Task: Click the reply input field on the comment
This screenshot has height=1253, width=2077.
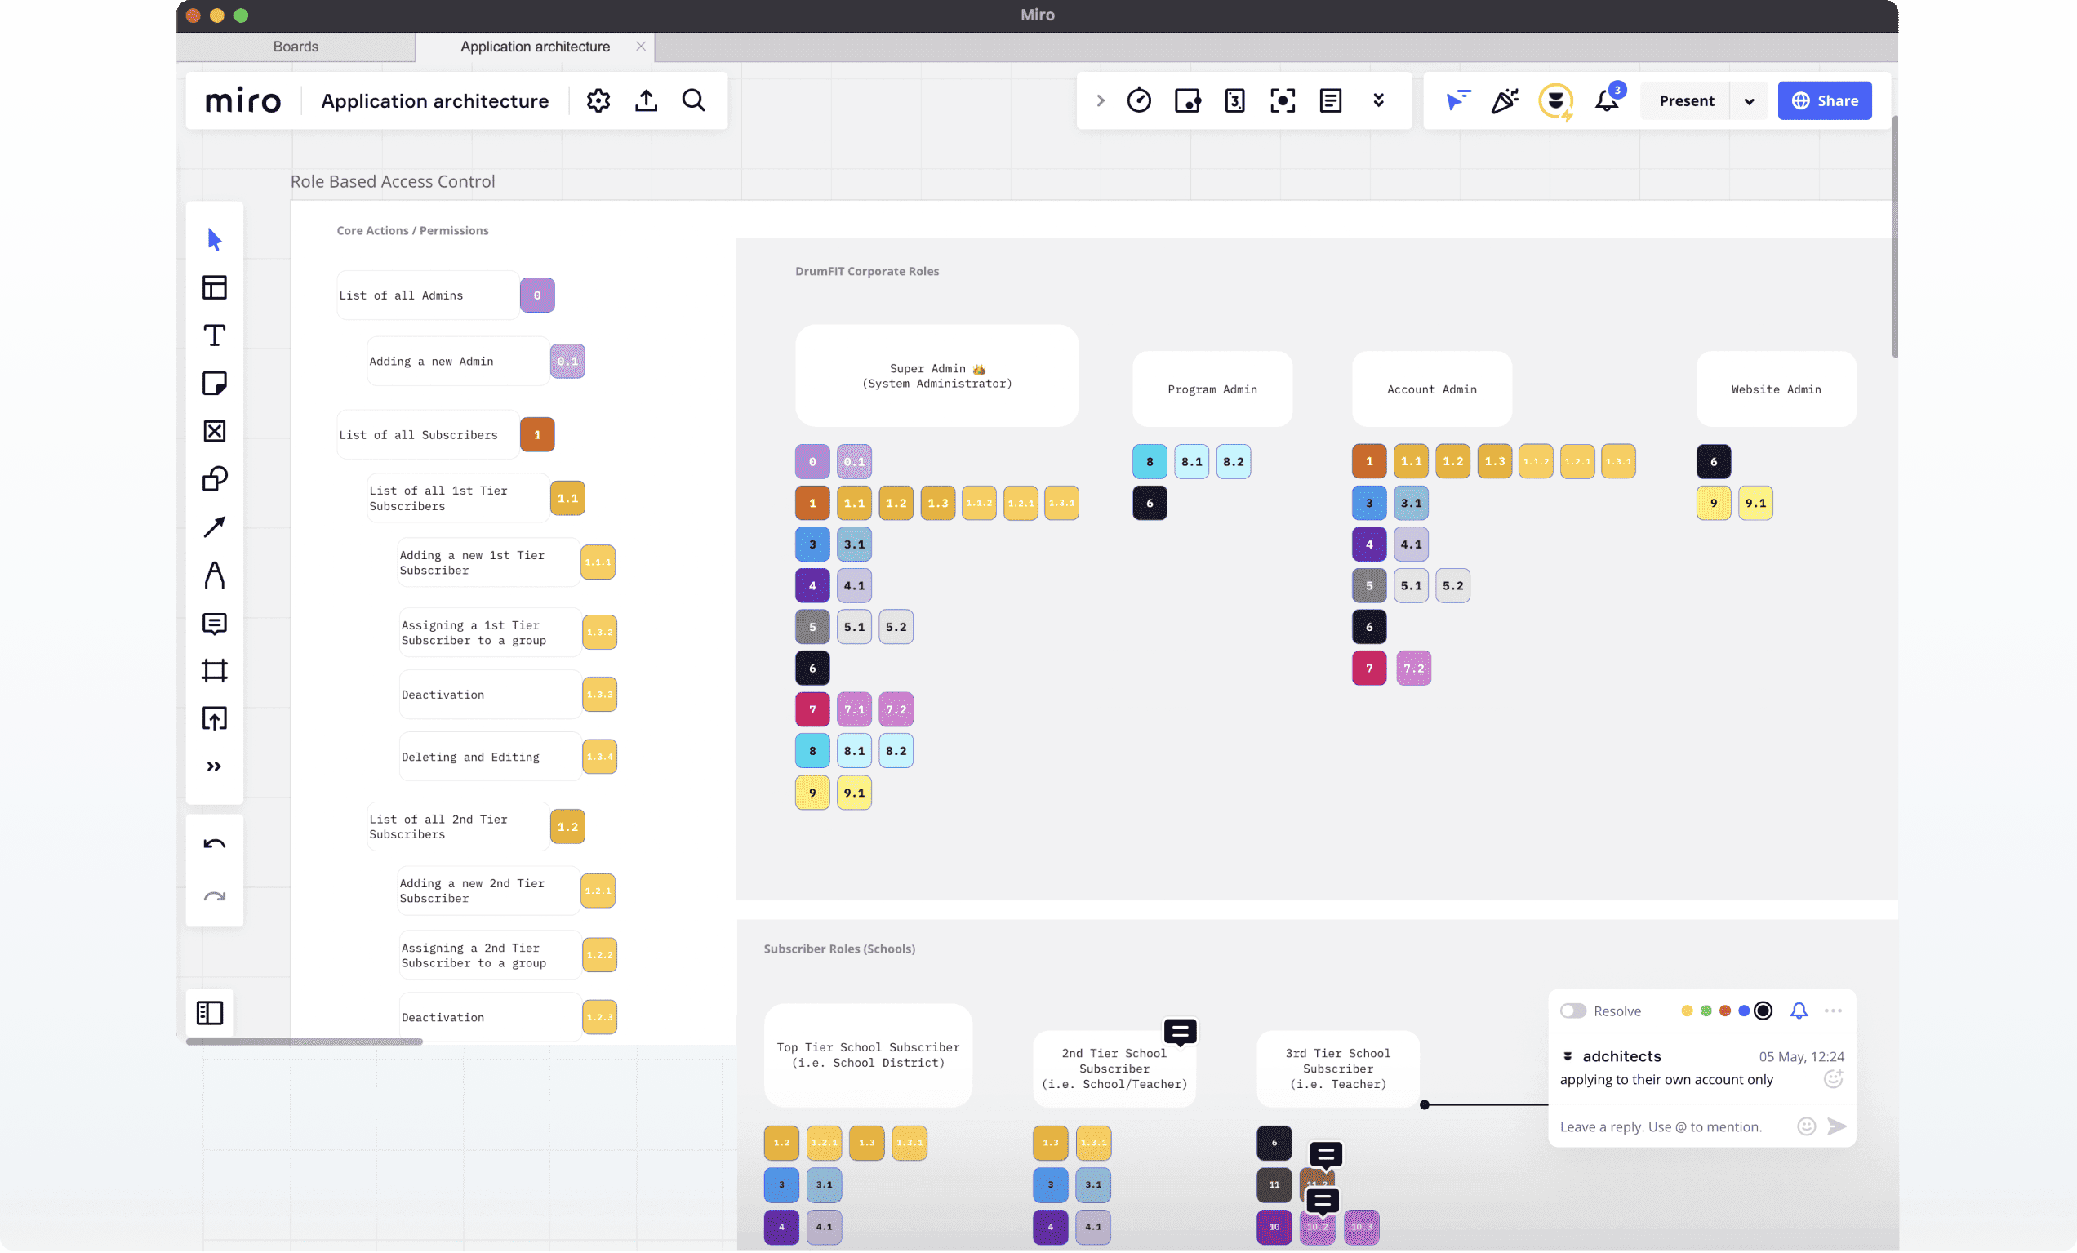Action: click(1661, 1126)
